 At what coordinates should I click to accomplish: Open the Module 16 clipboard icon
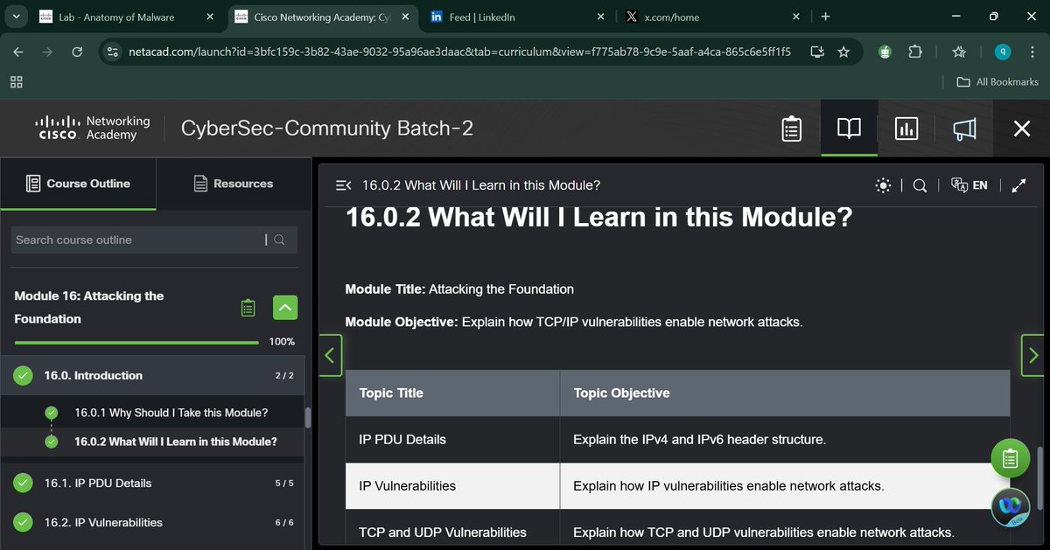coord(248,307)
